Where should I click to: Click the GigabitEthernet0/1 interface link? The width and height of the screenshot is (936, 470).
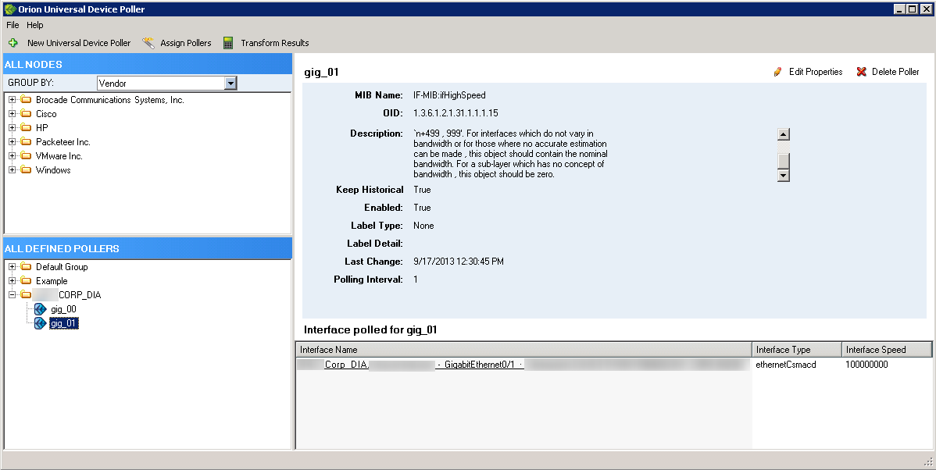[480, 365]
